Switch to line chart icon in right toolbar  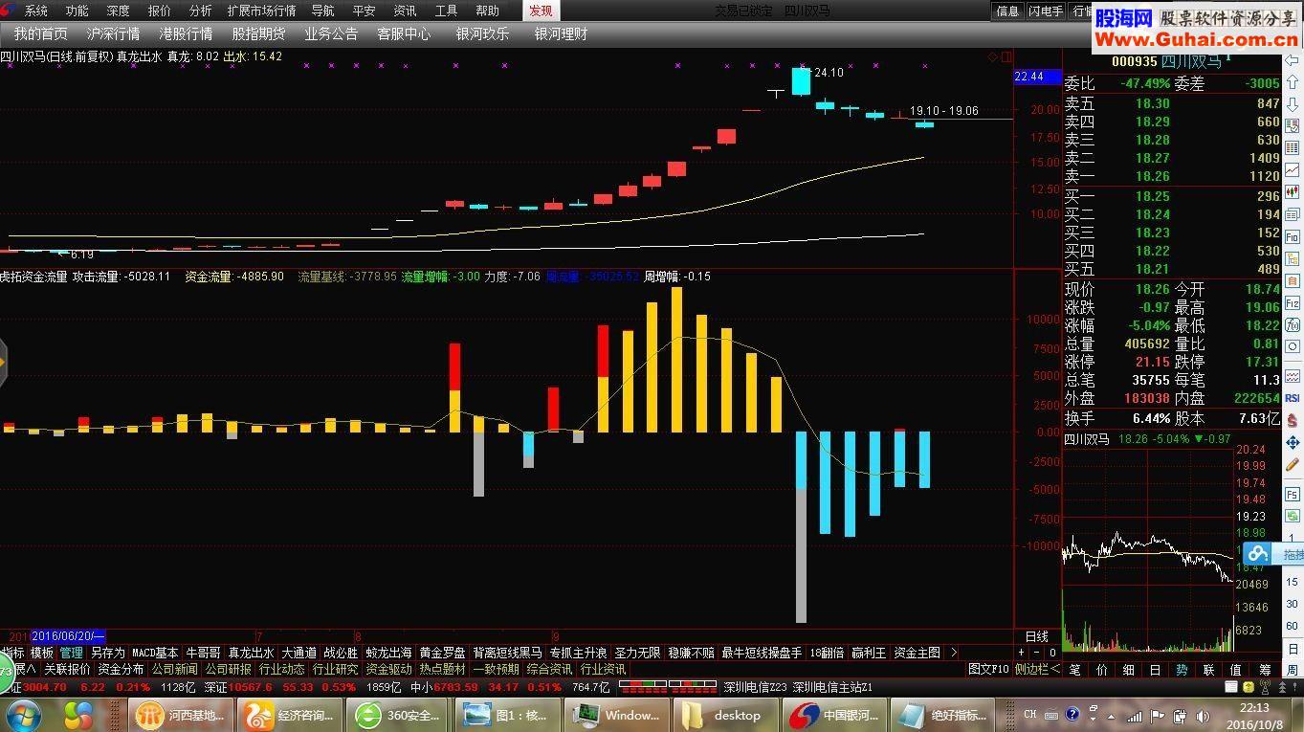(x=1292, y=169)
